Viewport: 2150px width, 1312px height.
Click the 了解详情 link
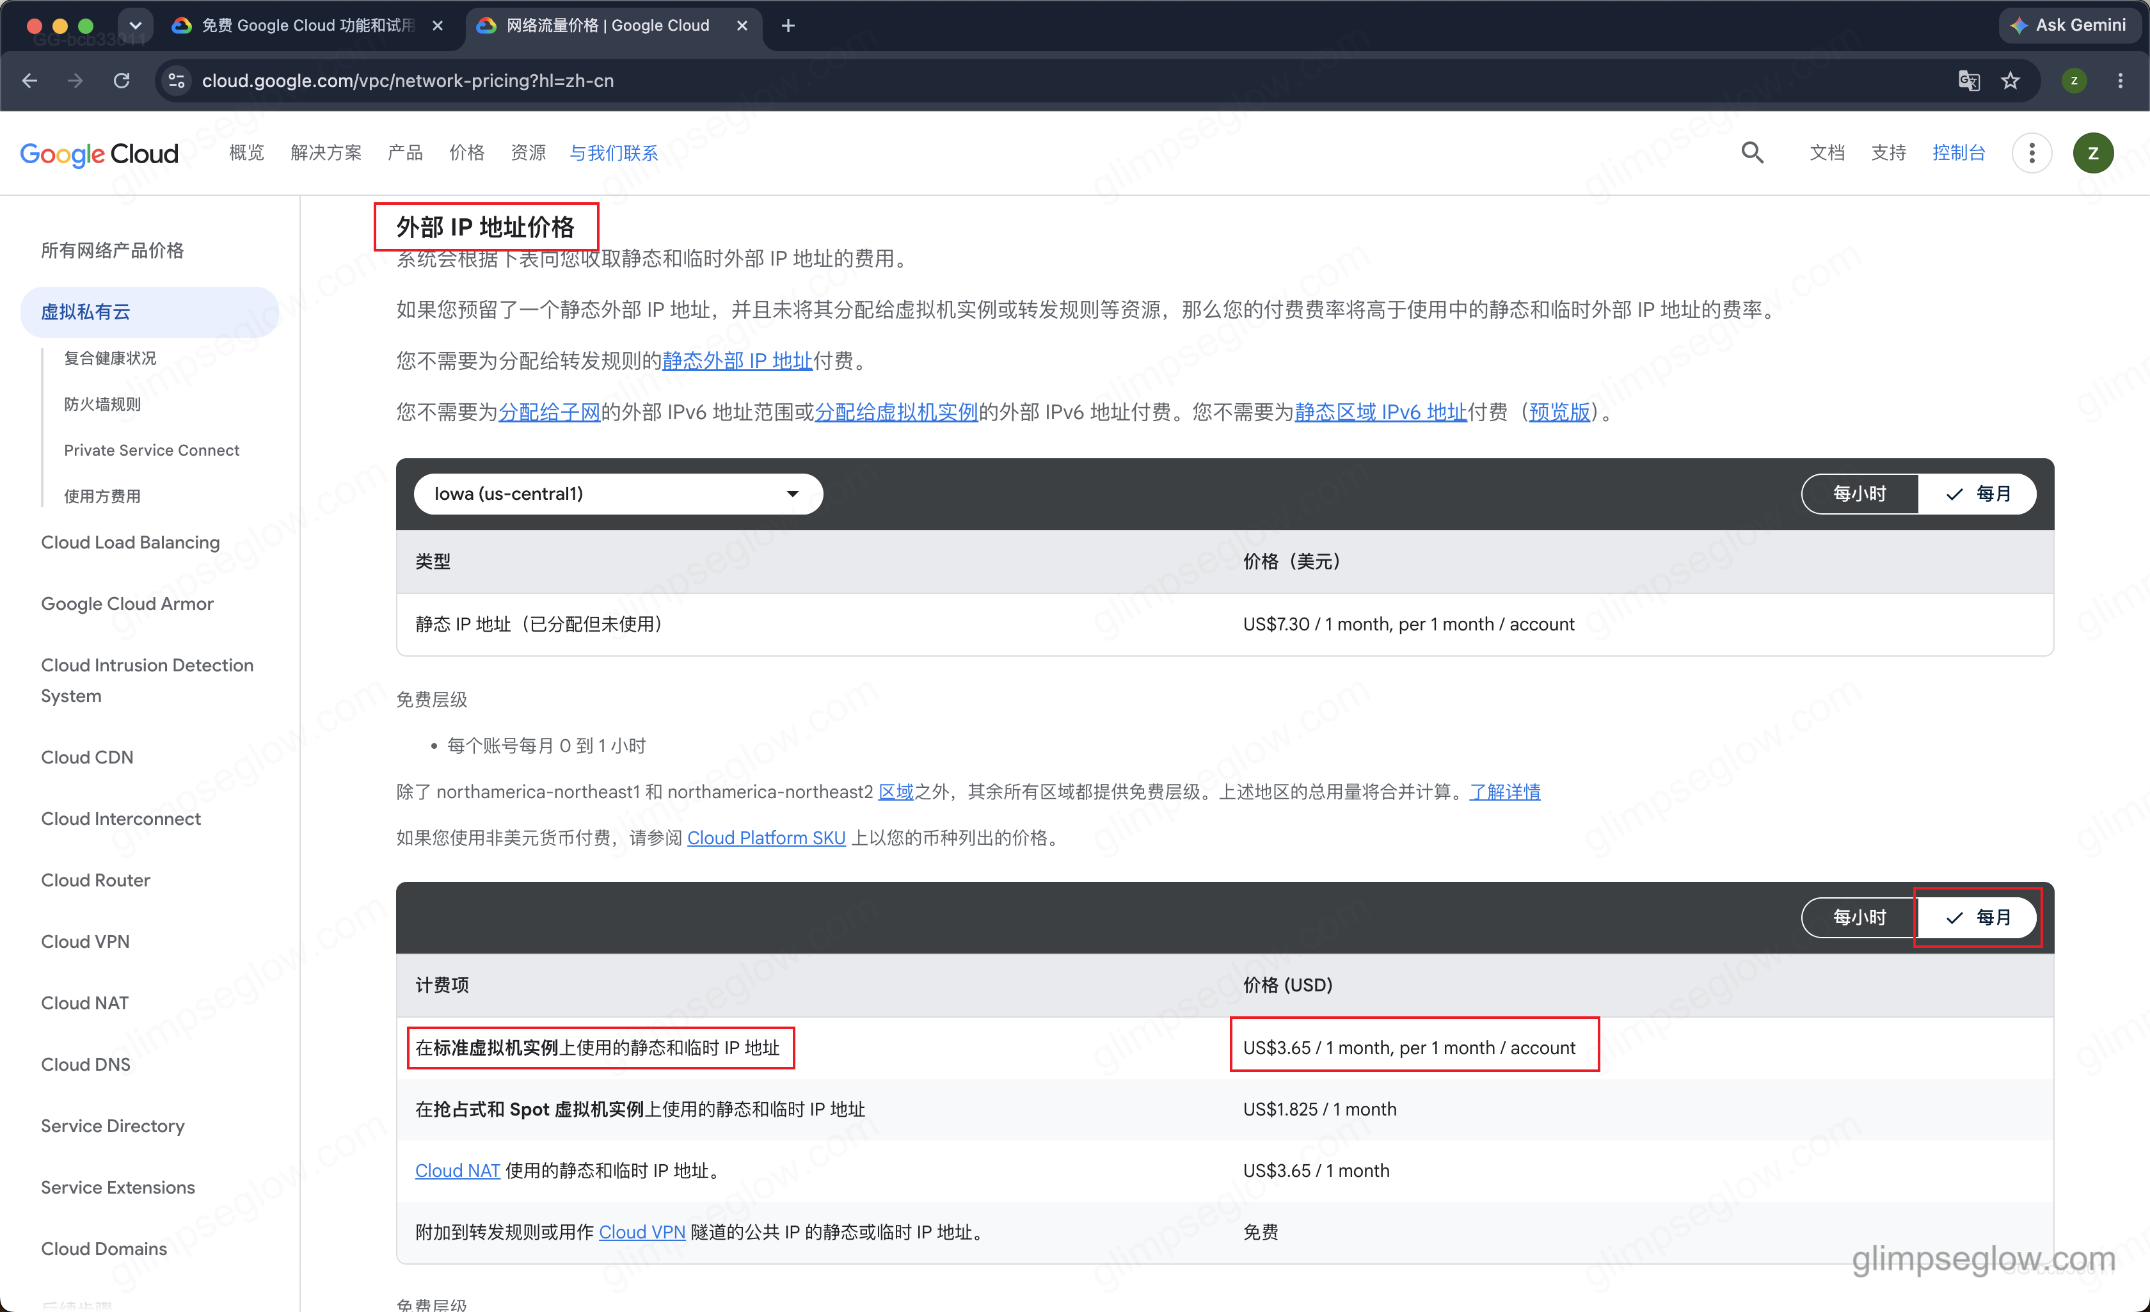1504,792
